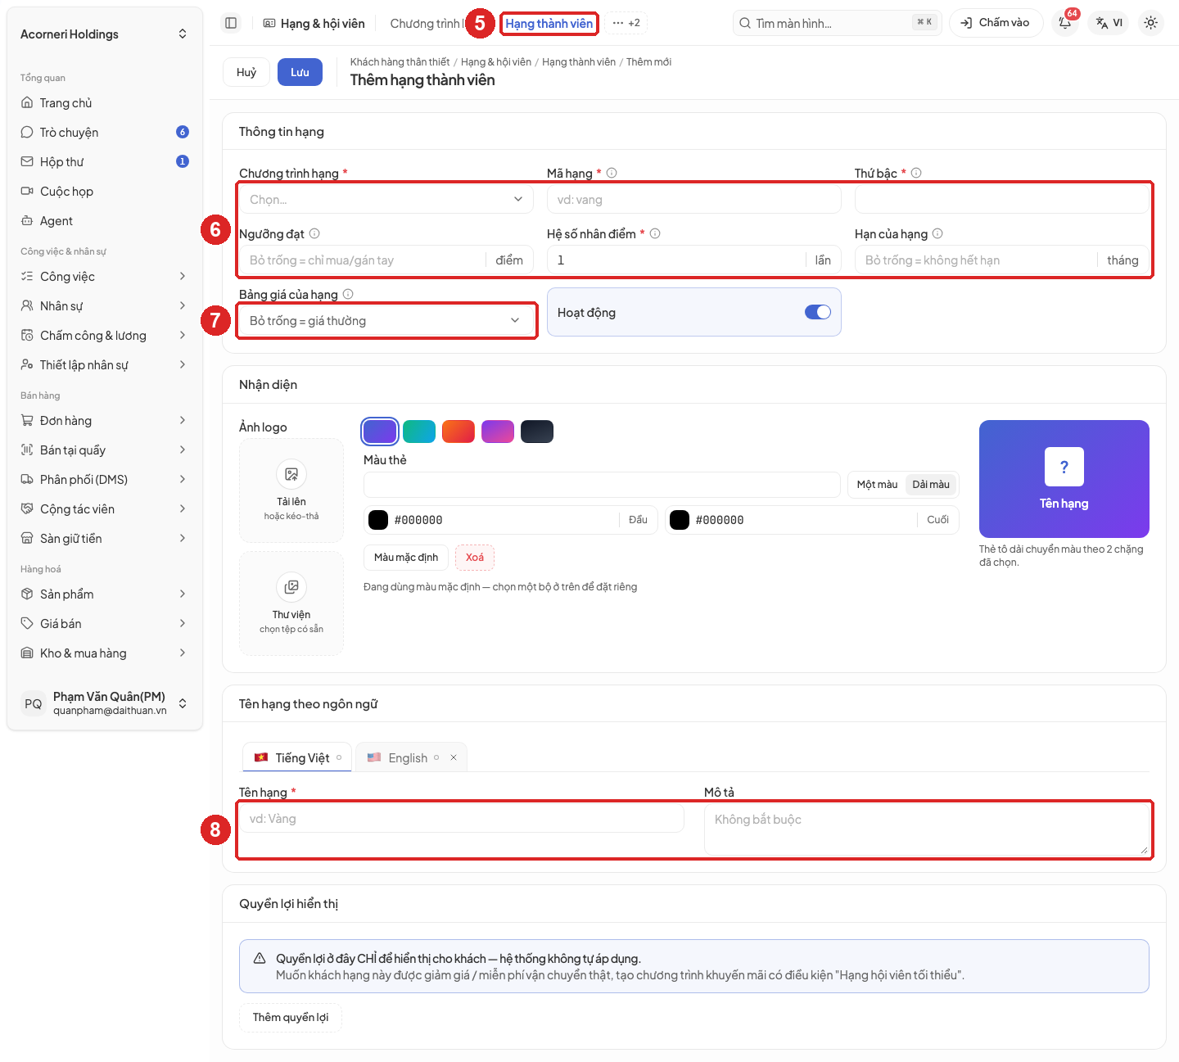Select Tiếng Việt language tab
Screen dimensions: 1179x1062
(297, 758)
